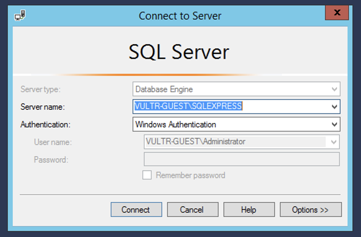Close the Connect to Server dialog
Image resolution: width=361 pixels, height=237 pixels.
click(337, 13)
